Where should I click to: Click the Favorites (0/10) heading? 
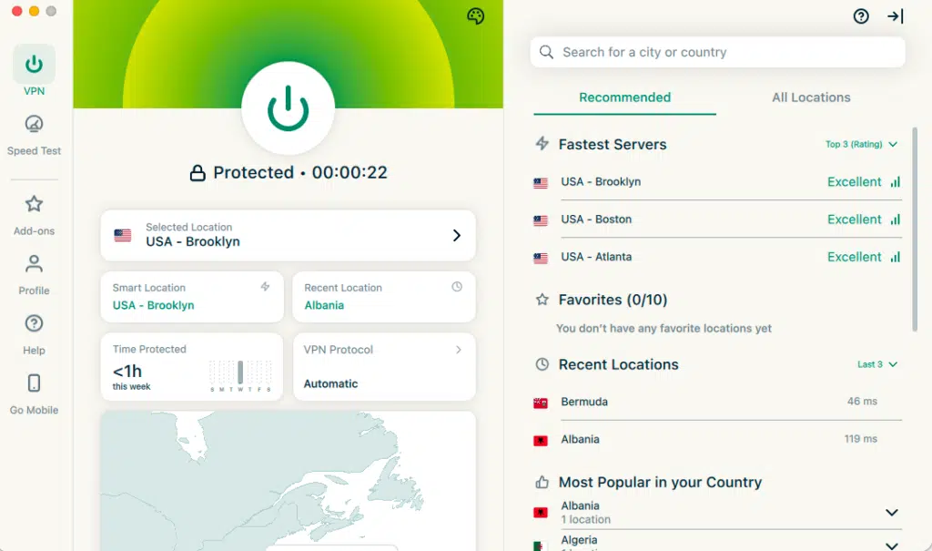pos(613,300)
